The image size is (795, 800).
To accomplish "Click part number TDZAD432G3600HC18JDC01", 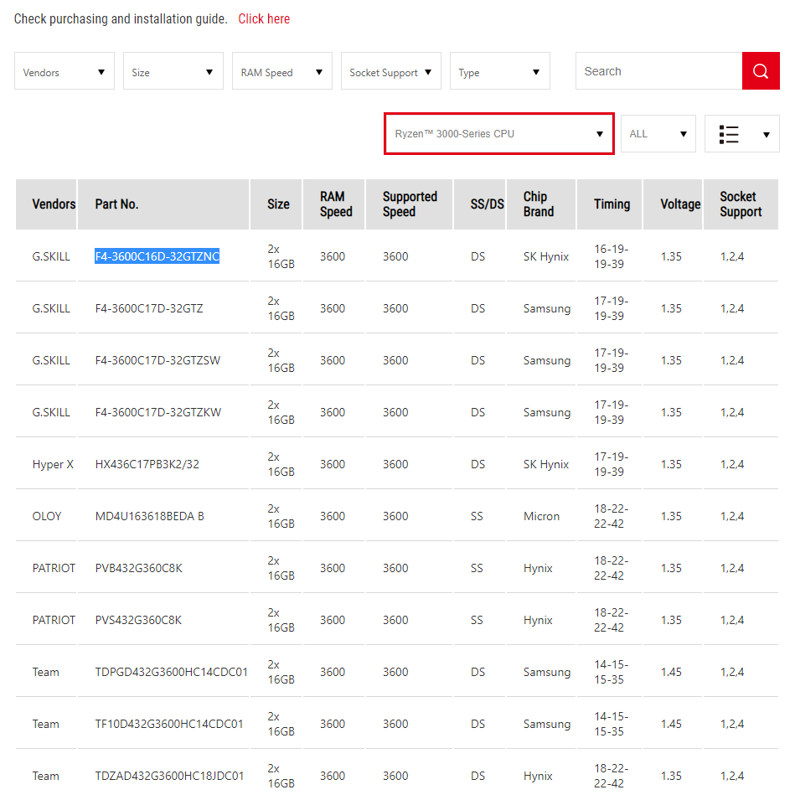I will (x=169, y=776).
